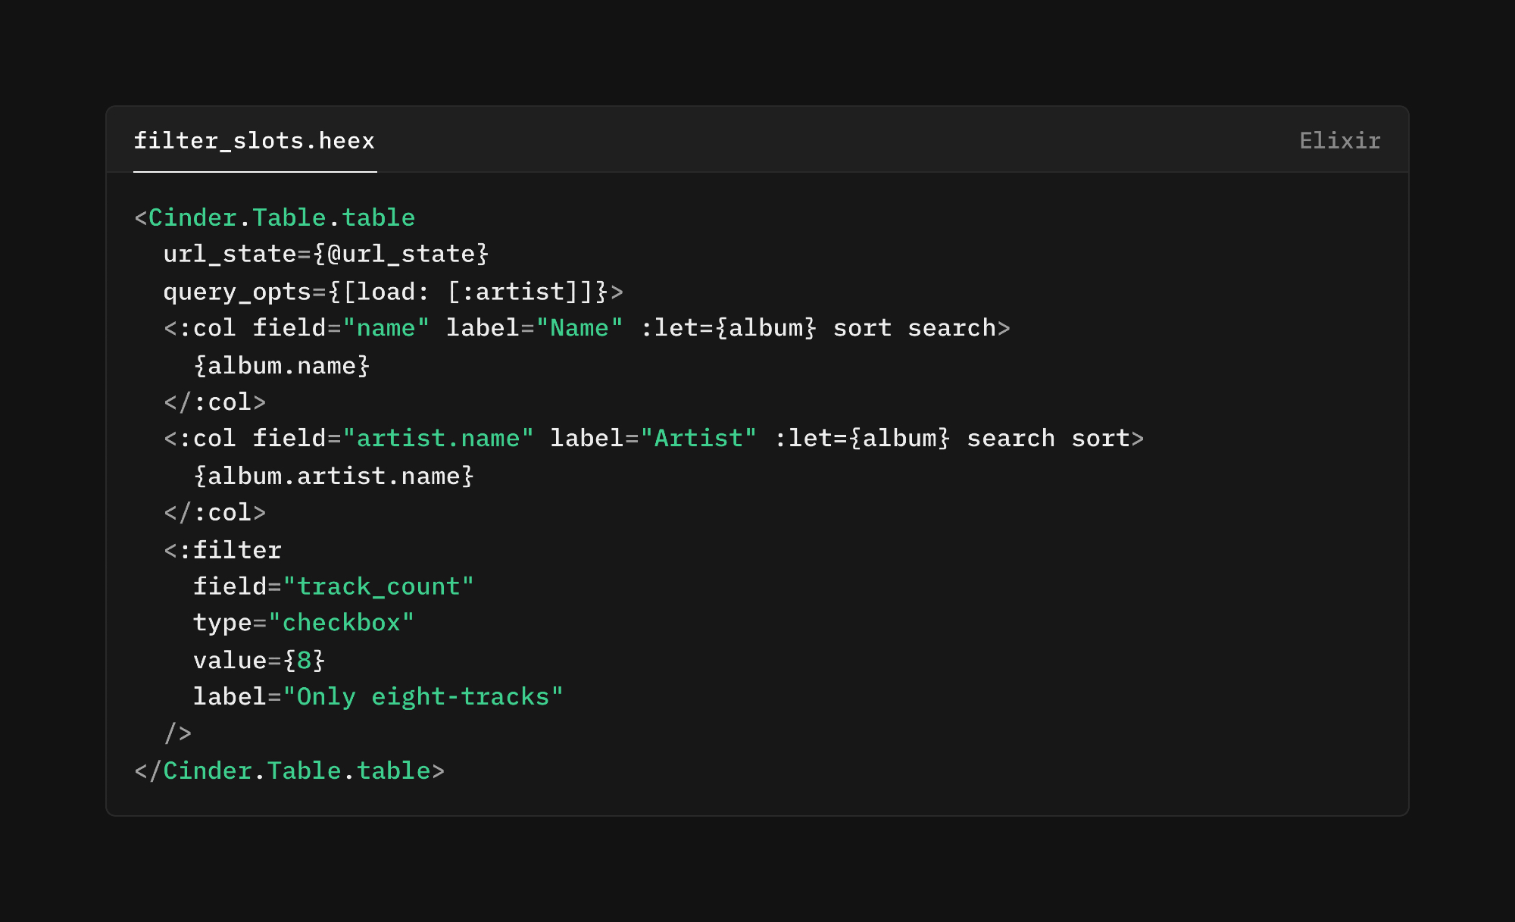
Task: Click the opening Cinder.Table.table tag
Action: click(x=281, y=218)
